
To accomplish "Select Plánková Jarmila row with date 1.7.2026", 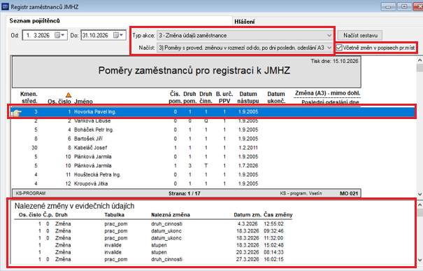I will (186, 165).
